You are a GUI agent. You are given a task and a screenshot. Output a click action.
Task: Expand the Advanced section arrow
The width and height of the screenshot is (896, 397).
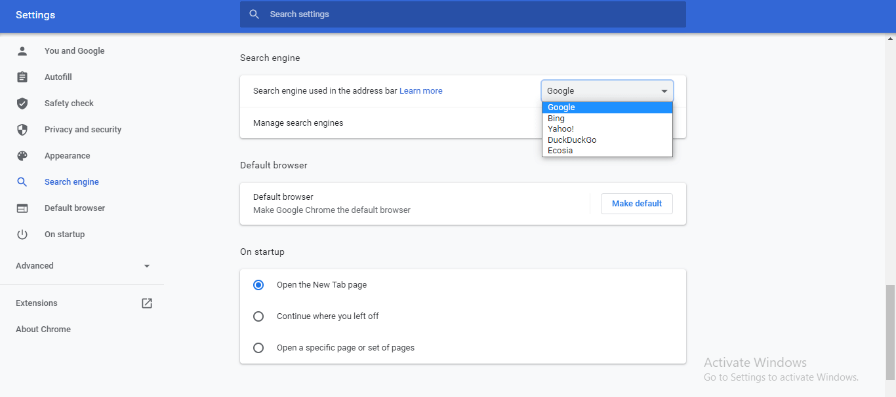[x=147, y=266]
